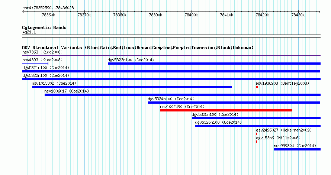Click the blue bar of nsv999304

(297, 149)
